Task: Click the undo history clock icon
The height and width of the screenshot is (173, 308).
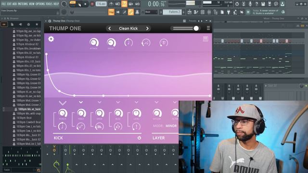Action: (x=237, y=4)
